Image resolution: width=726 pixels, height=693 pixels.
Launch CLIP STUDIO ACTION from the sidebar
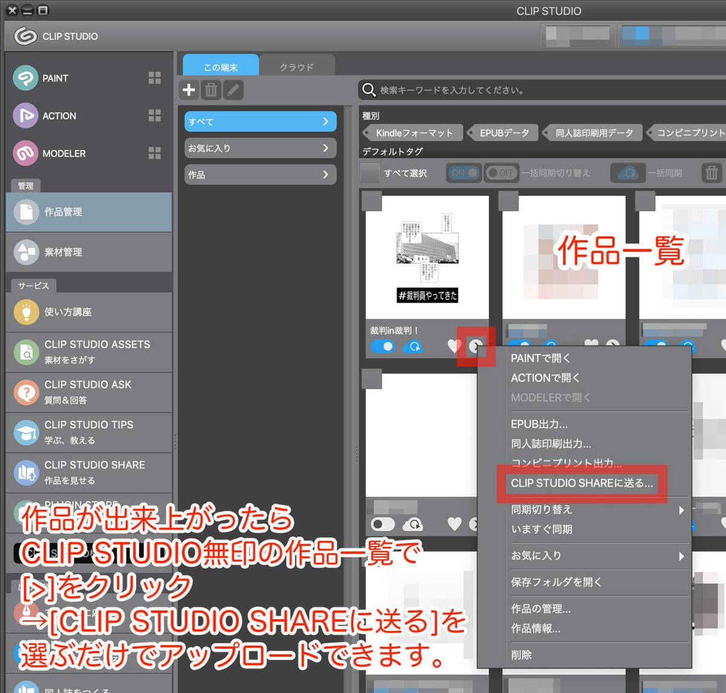click(45, 116)
